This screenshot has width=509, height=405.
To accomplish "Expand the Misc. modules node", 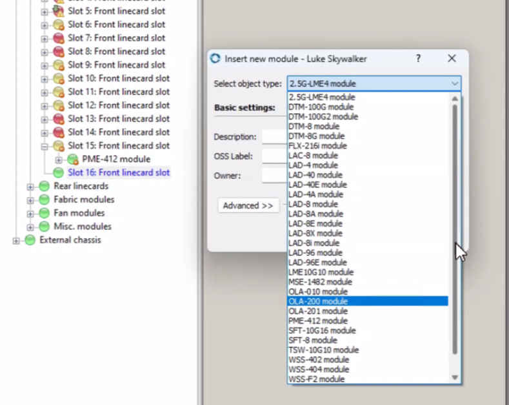I will pyautogui.click(x=30, y=227).
